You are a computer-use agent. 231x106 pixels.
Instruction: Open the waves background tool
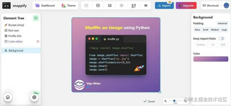[146, 5]
